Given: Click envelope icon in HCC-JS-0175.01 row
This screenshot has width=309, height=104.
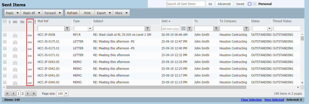Looking at the screenshot, I should coord(15,42).
